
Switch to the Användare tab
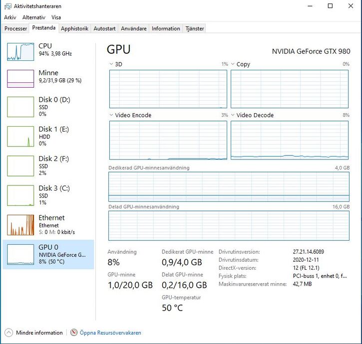[134, 28]
